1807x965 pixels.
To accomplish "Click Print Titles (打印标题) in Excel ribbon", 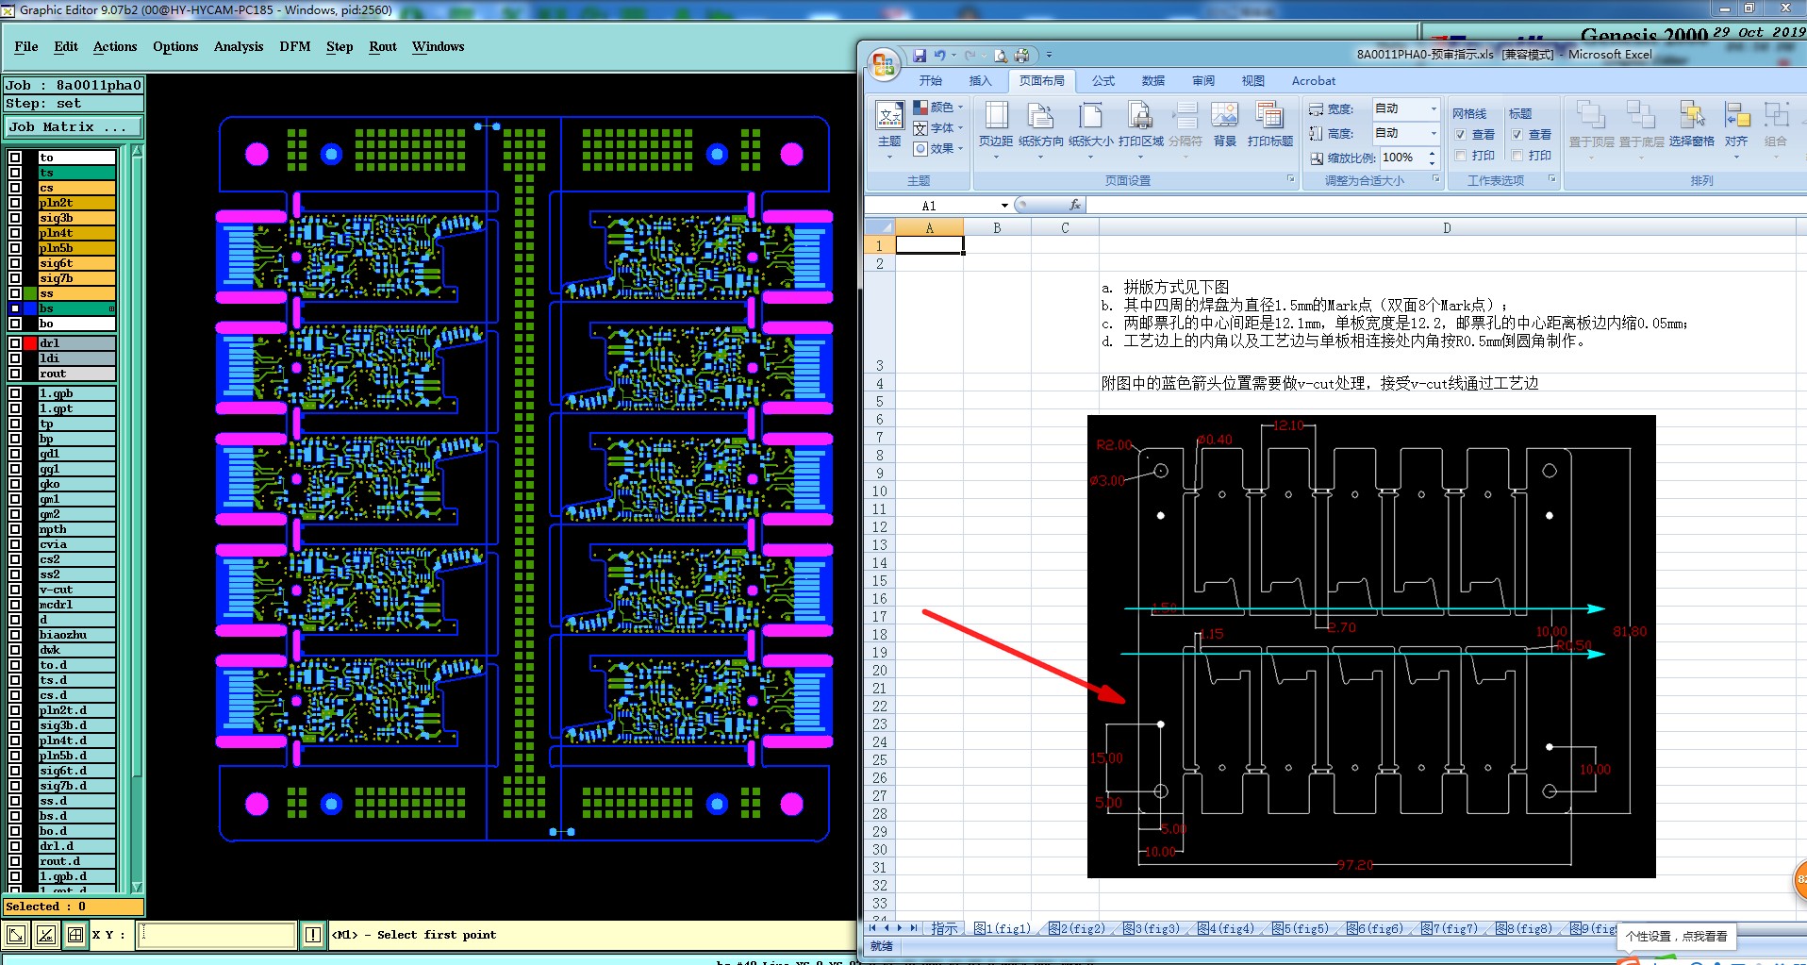I will pos(1269,125).
